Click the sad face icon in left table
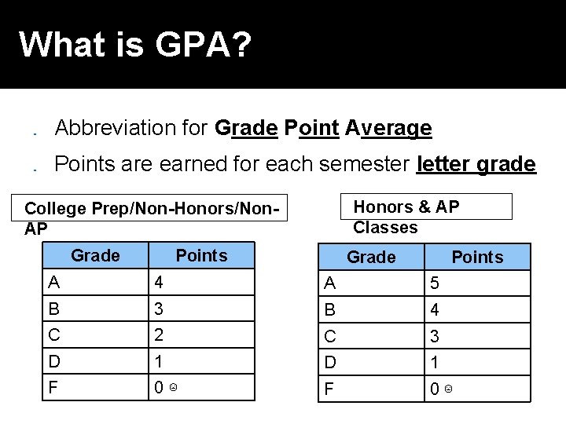Image resolution: width=566 pixels, height=424 pixels. (x=173, y=387)
